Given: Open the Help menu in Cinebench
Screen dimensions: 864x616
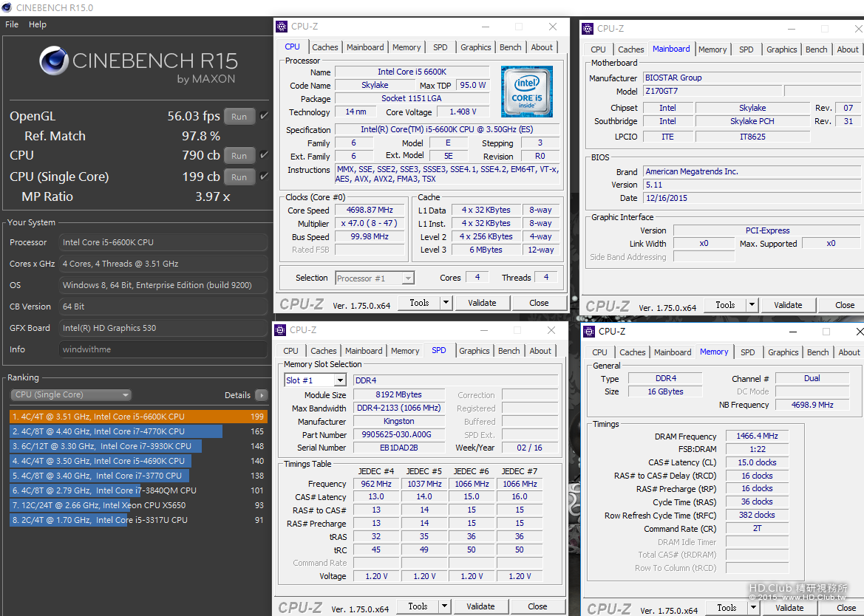Looking at the screenshot, I should (38, 24).
